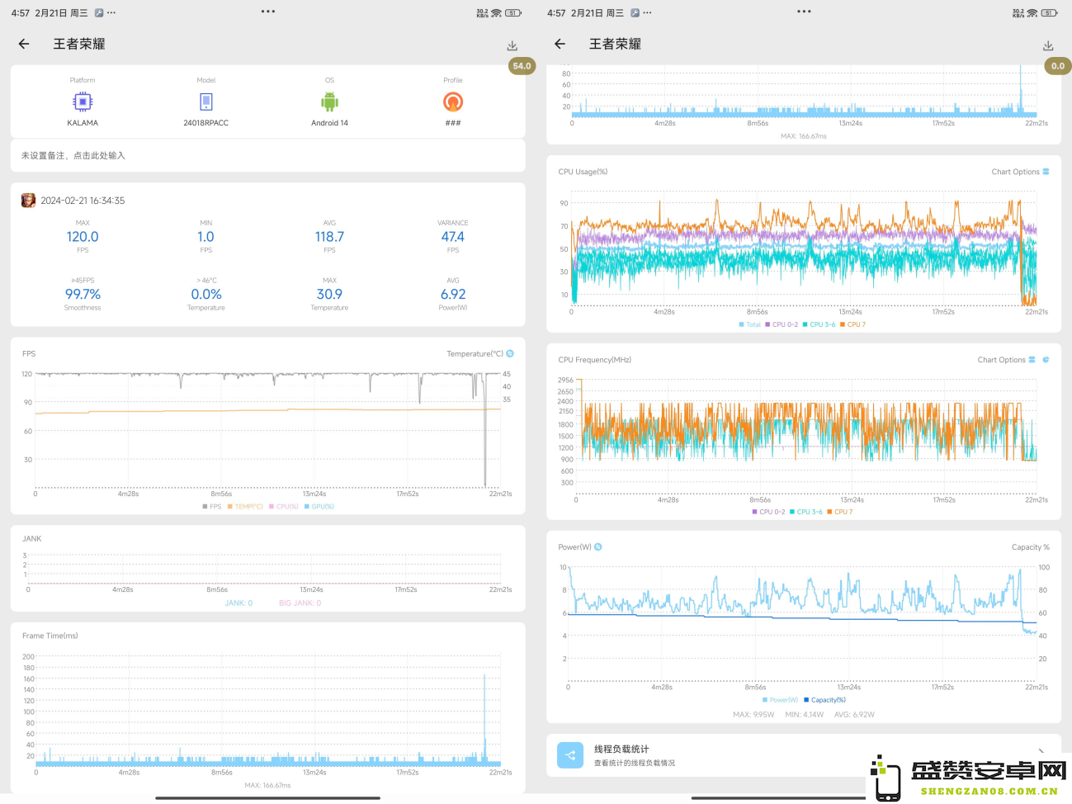
Task: Tap the 王者荣耀 title in left panel
Action: pos(79,44)
